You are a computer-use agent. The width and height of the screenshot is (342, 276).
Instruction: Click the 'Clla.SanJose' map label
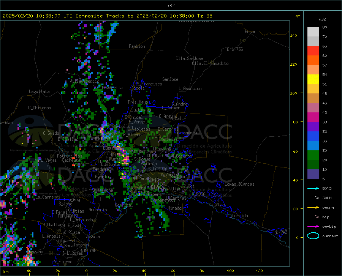coord(189,58)
